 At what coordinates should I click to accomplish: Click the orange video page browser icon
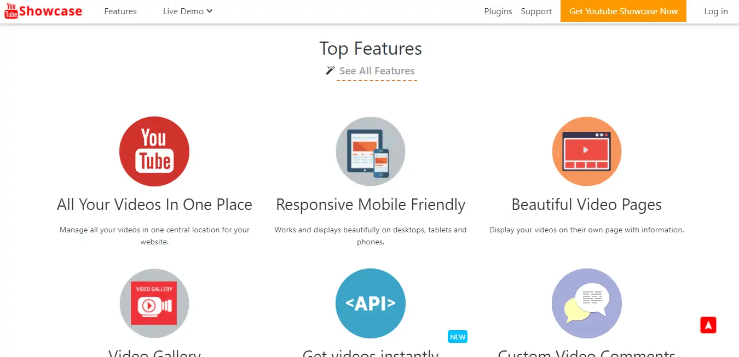(x=587, y=151)
